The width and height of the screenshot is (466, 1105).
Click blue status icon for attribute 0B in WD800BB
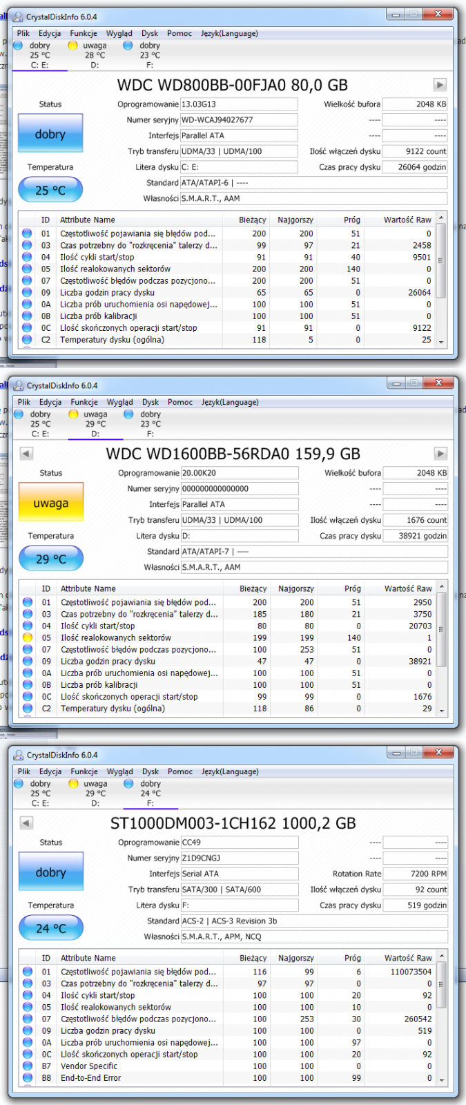27,316
